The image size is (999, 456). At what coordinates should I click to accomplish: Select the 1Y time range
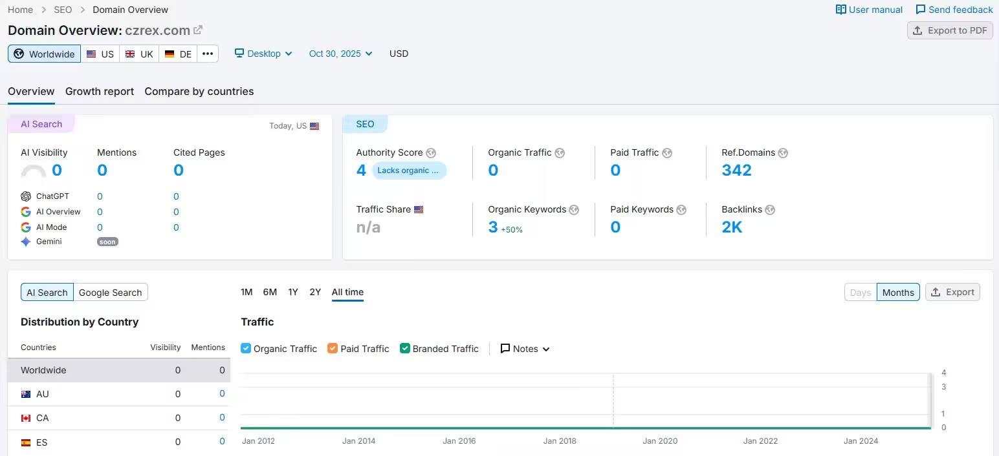coord(293,292)
